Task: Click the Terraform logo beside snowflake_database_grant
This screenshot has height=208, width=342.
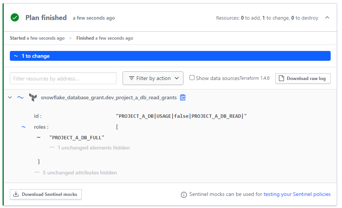Action: click(x=33, y=97)
